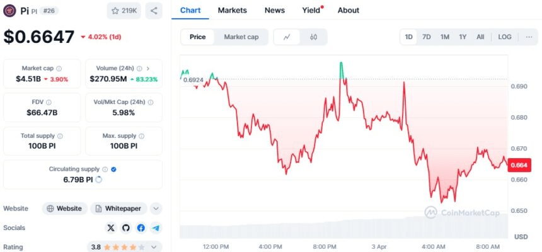
Task: Open the News tab
Action: [x=275, y=10]
